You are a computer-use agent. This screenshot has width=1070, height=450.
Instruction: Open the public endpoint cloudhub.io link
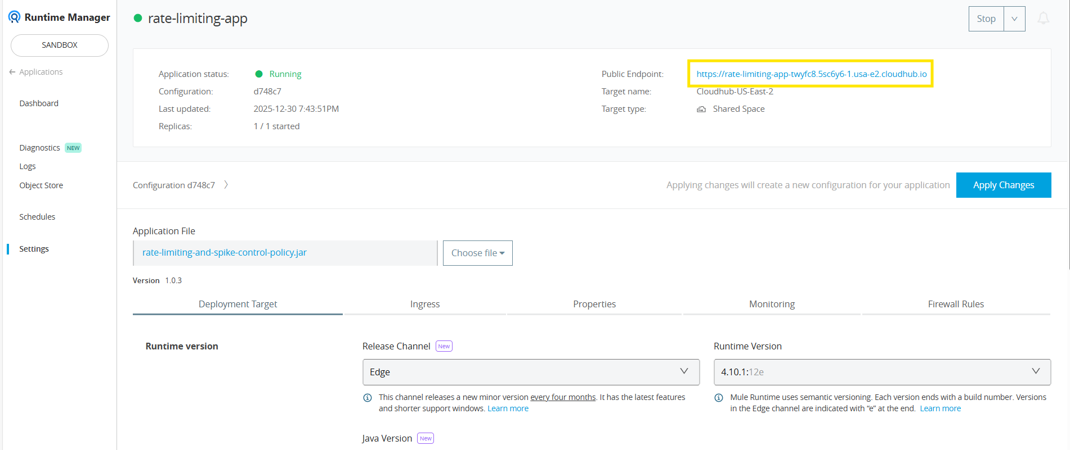pyautogui.click(x=811, y=74)
